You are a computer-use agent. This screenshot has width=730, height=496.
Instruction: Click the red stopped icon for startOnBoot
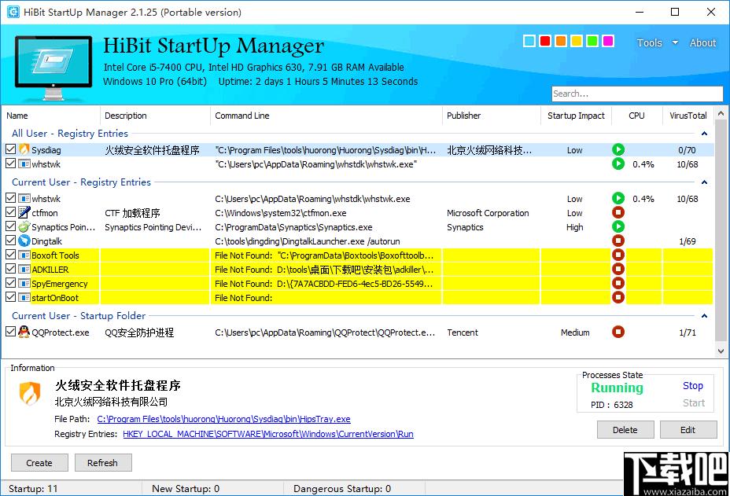pos(618,297)
